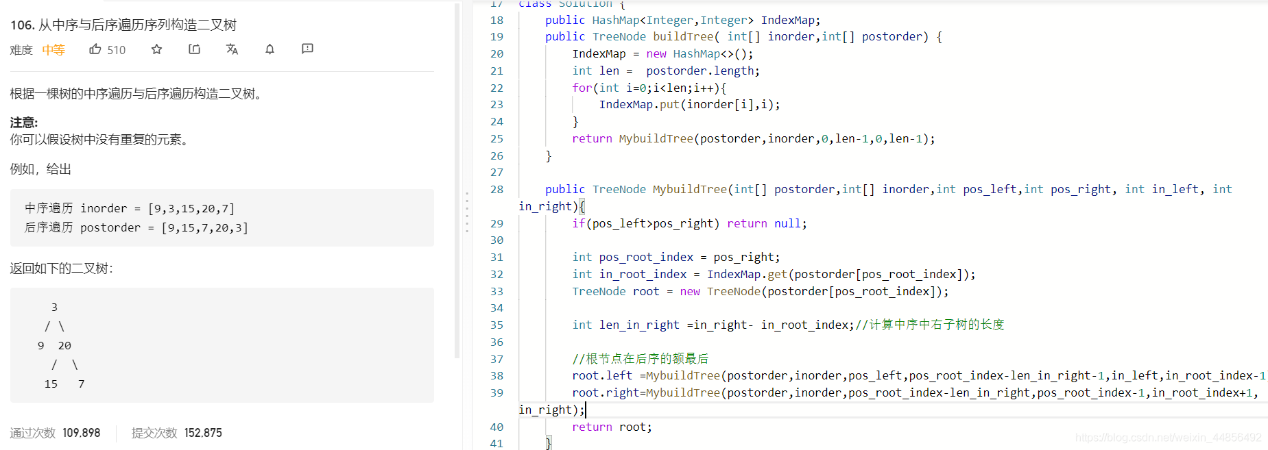Click the 注意 heading text

pos(24,123)
